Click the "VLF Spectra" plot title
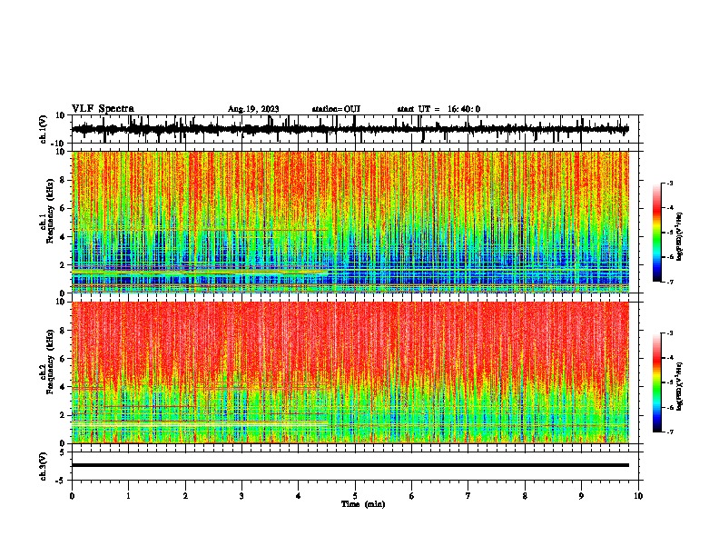The image size is (719, 556). [x=103, y=109]
